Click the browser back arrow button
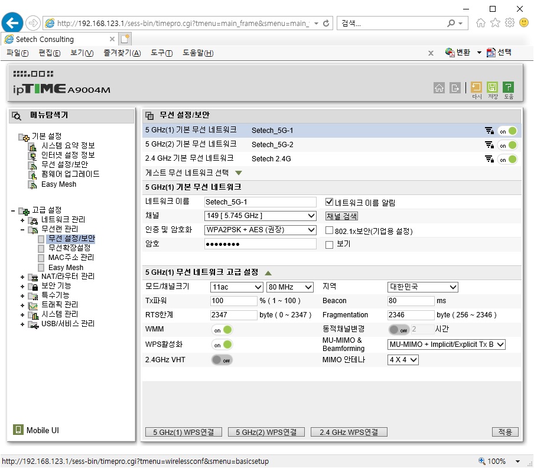Screen dimensions: 534x468 [12, 23]
